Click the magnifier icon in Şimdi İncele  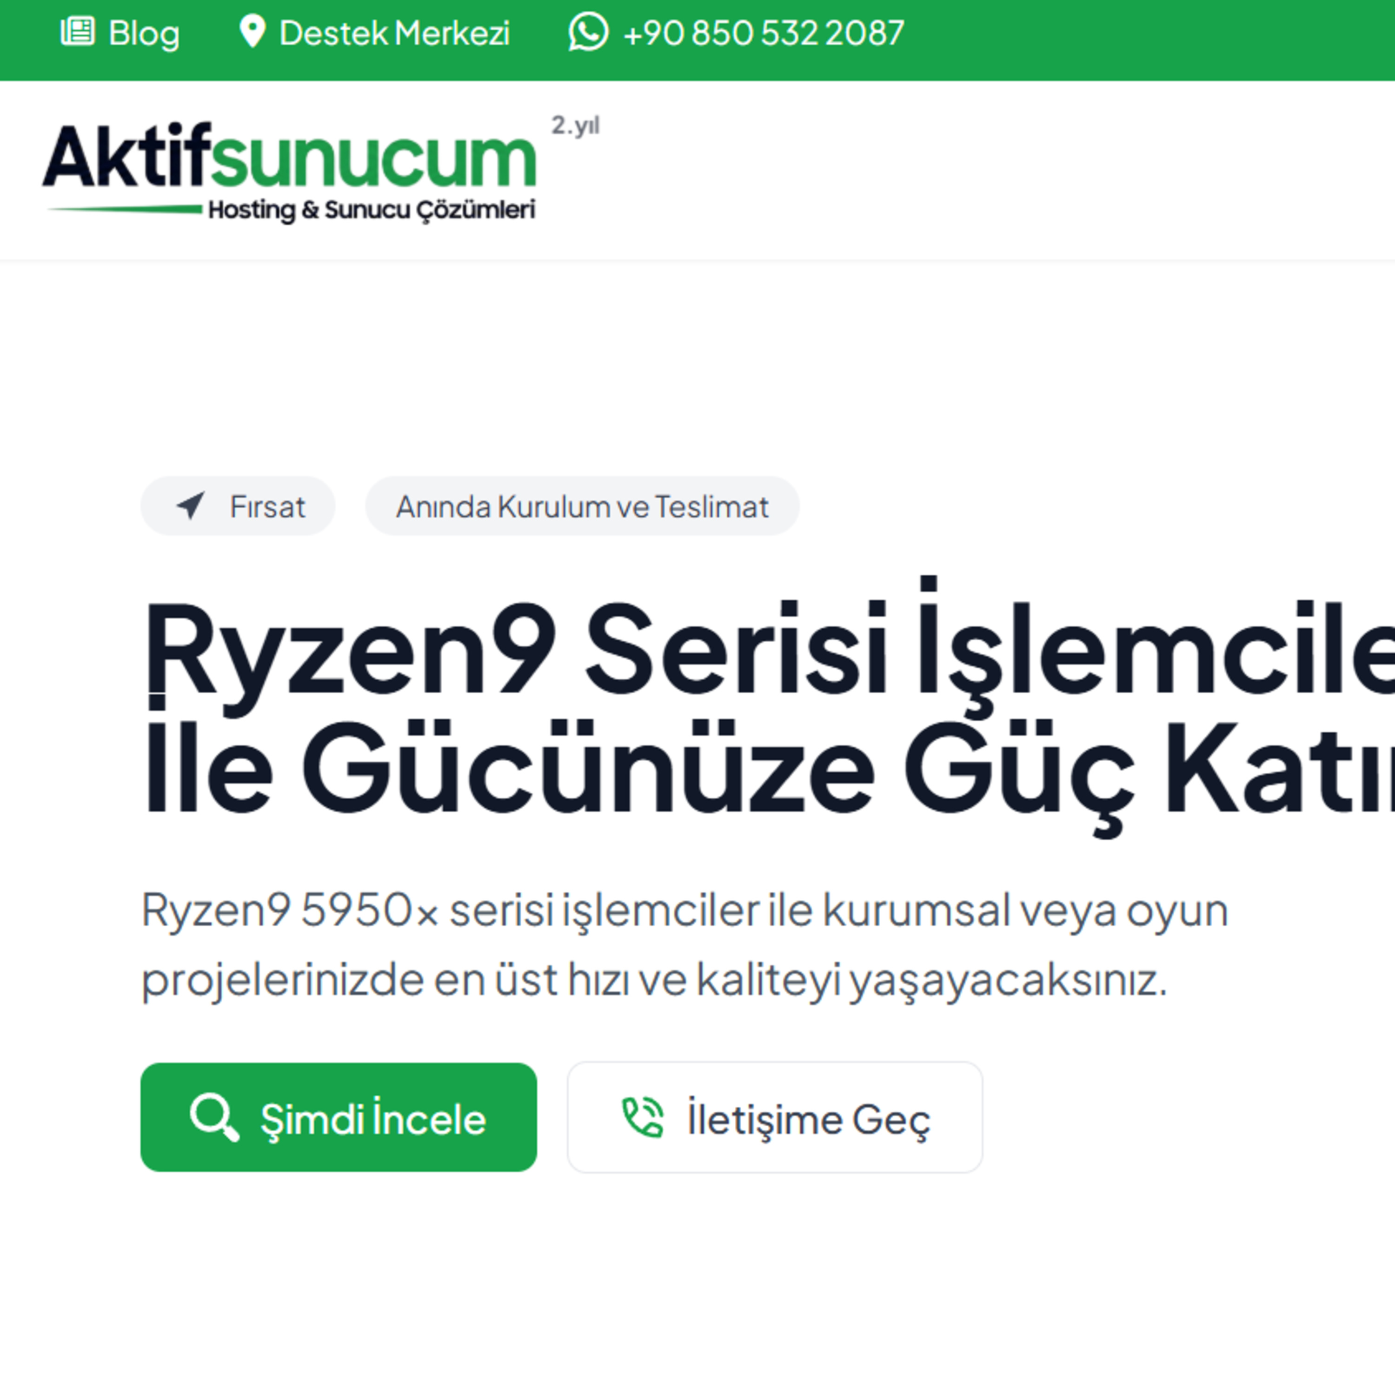[214, 1118]
